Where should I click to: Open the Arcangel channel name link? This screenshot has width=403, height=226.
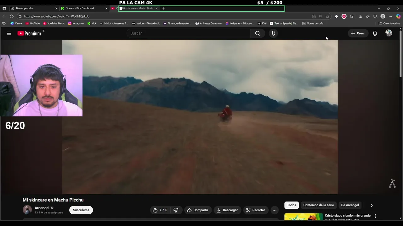(42, 208)
